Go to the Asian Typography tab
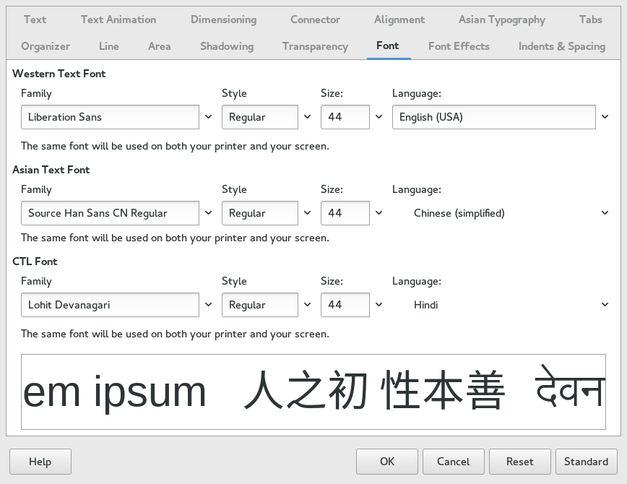This screenshot has height=484, width=627. 501,20
